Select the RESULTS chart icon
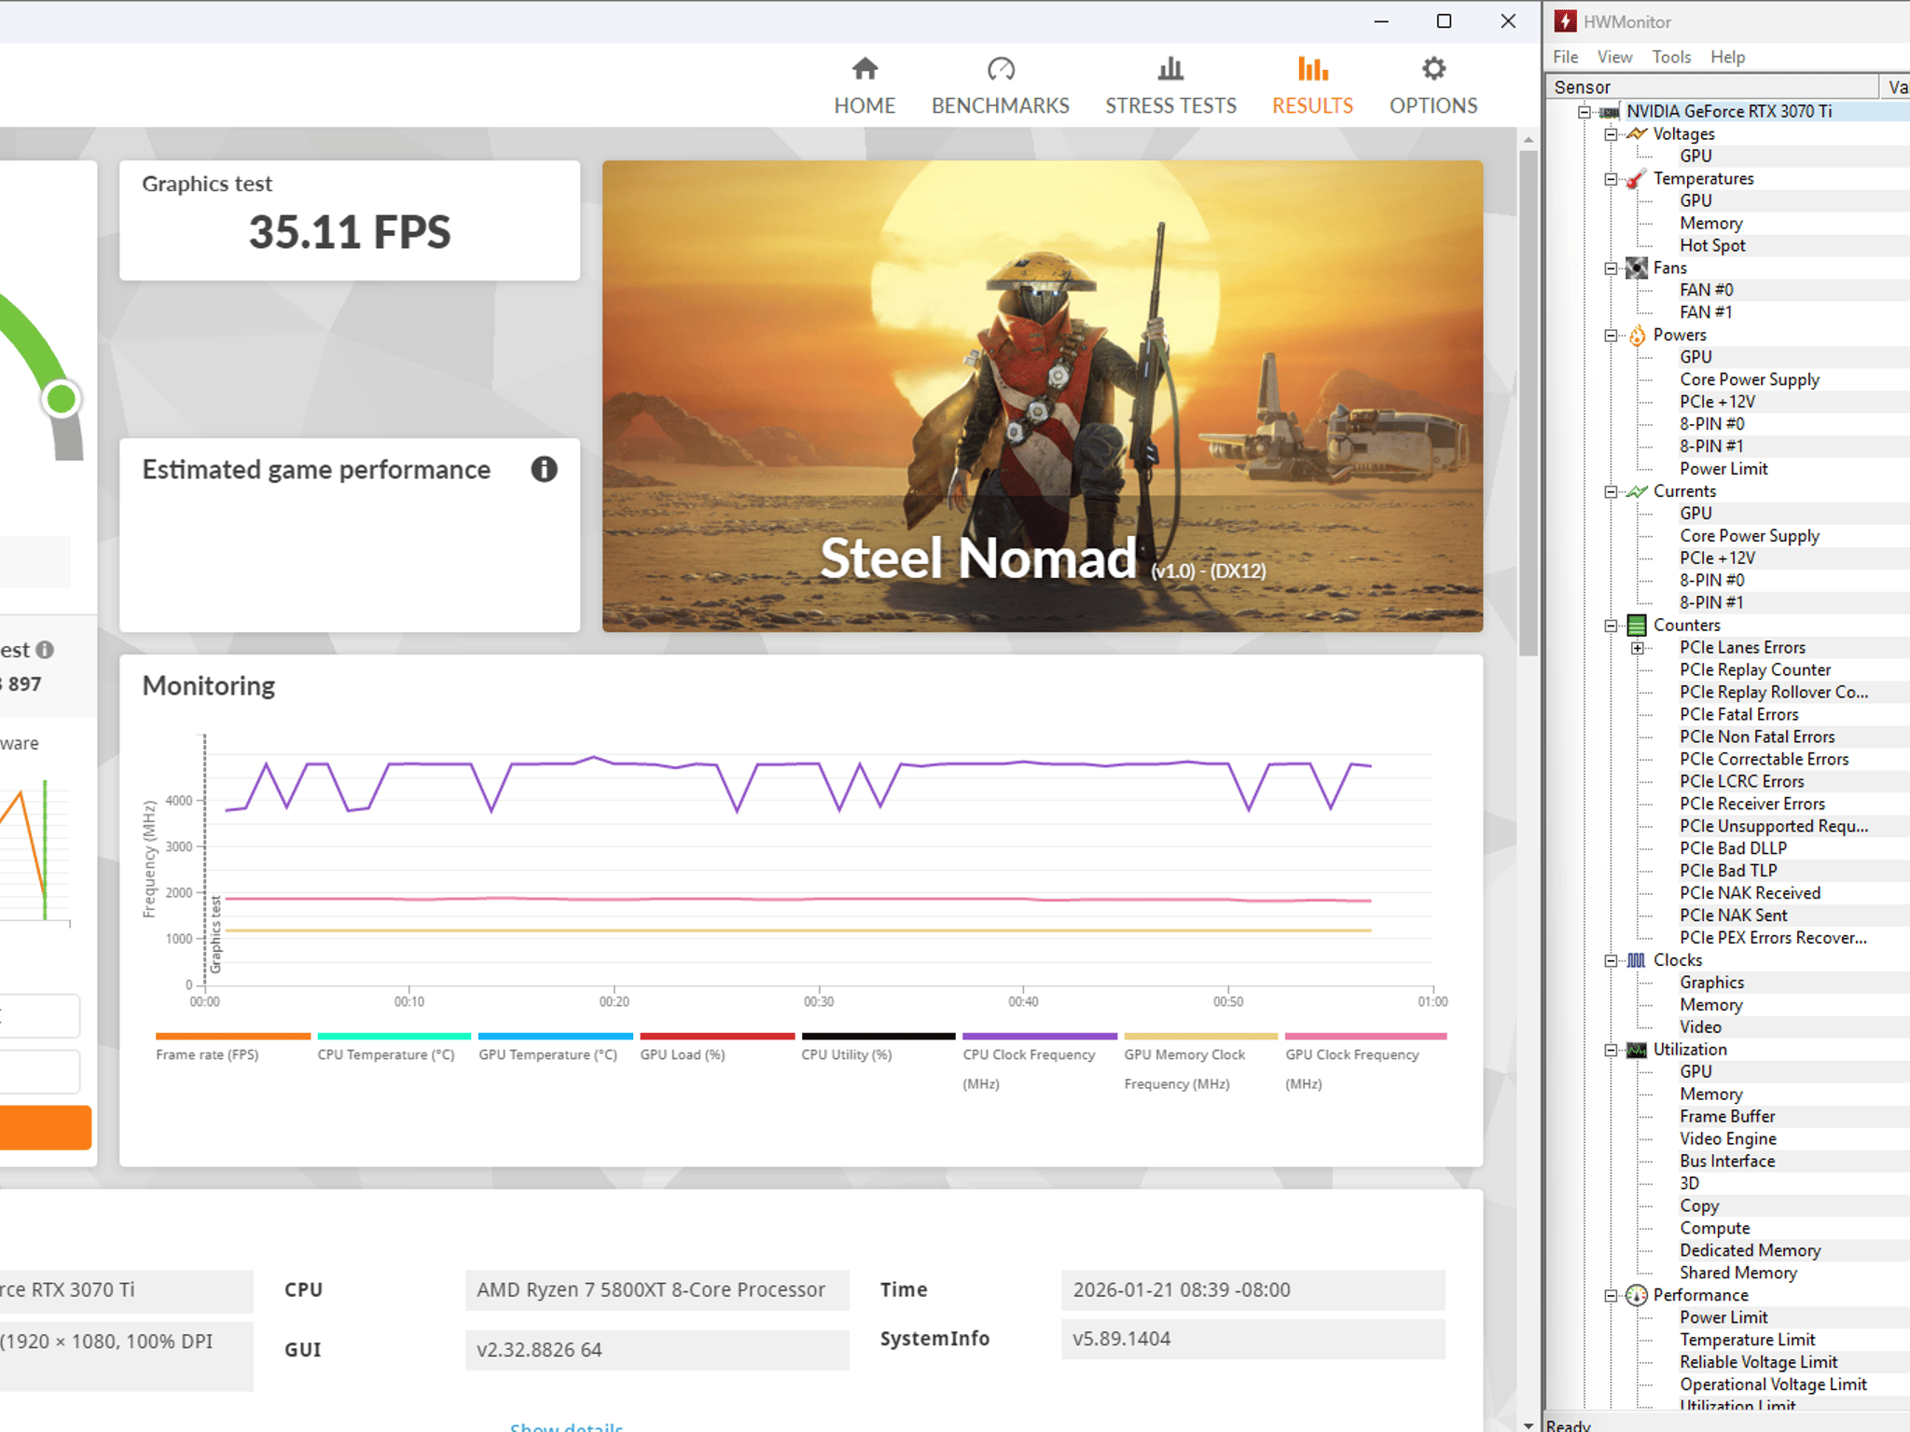Viewport: 1910px width, 1432px height. pyautogui.click(x=1312, y=69)
